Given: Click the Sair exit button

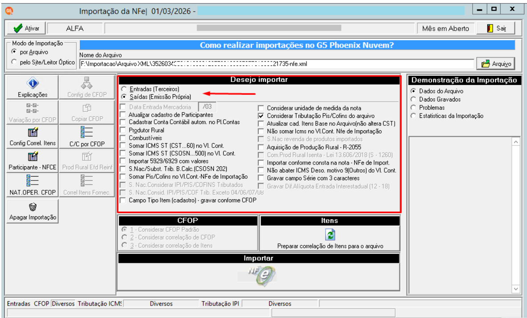Looking at the screenshot, I should click(x=496, y=28).
